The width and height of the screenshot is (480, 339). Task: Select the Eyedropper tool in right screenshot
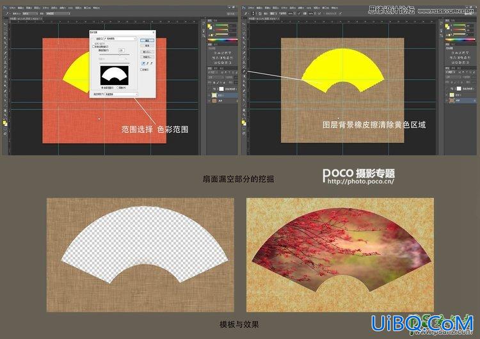coord(244,47)
